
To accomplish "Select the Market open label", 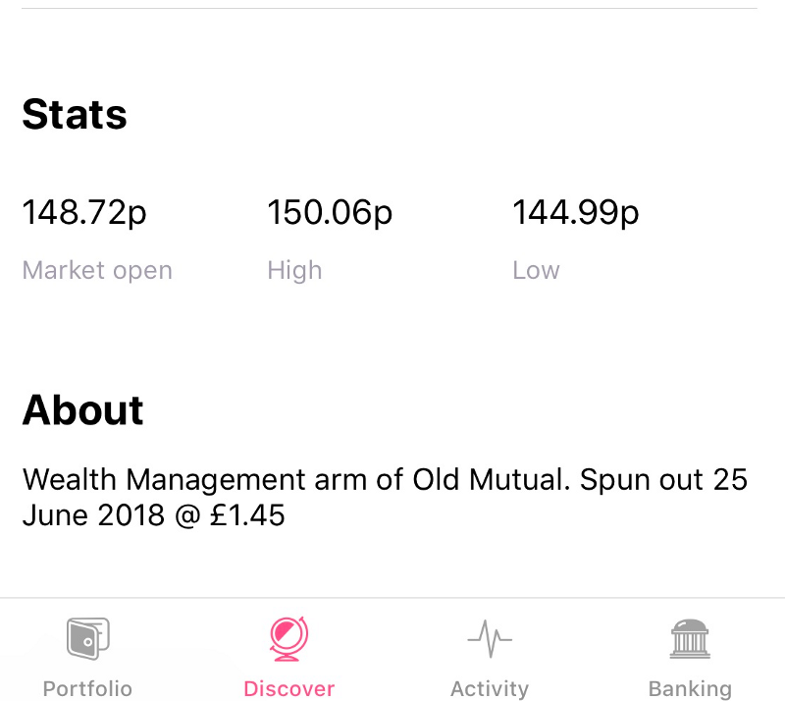I will (x=97, y=271).
